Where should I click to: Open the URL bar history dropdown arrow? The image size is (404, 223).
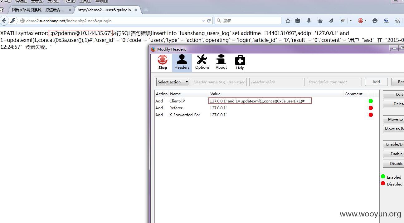(x=203, y=21)
